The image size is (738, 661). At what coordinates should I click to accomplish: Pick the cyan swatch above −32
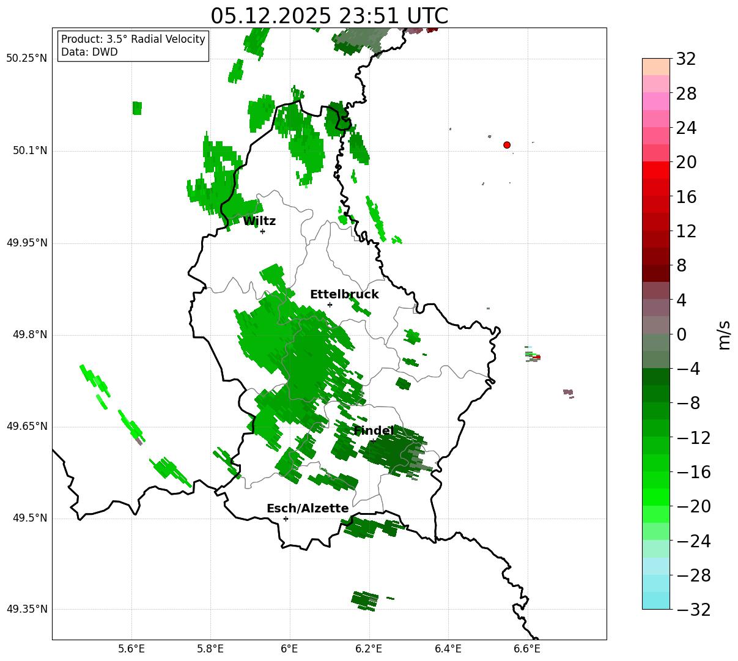[x=656, y=600]
